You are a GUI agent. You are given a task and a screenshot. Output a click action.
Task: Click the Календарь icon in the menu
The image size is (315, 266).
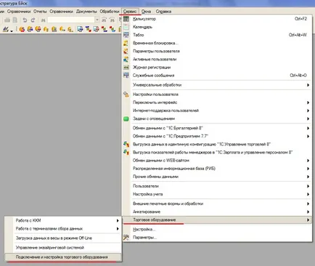[126, 27]
